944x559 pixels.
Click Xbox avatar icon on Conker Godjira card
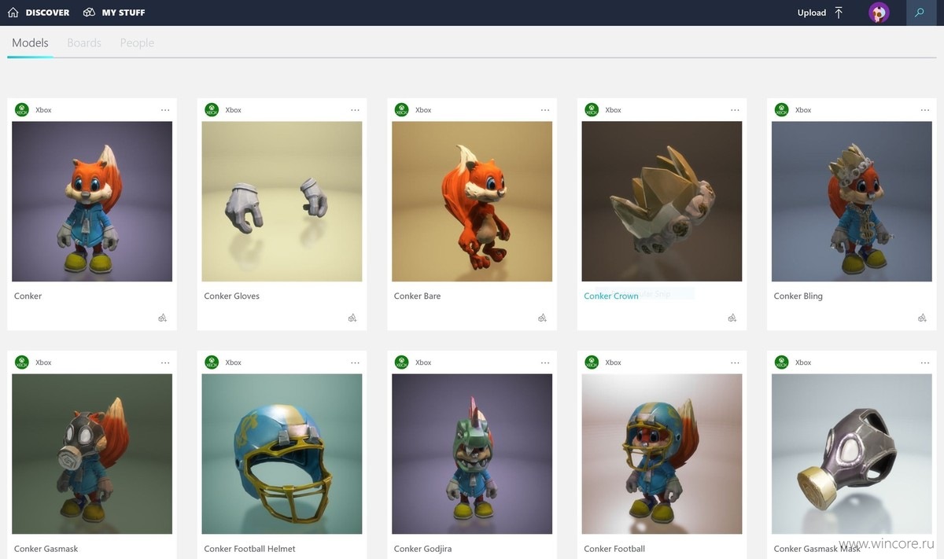[x=402, y=362]
